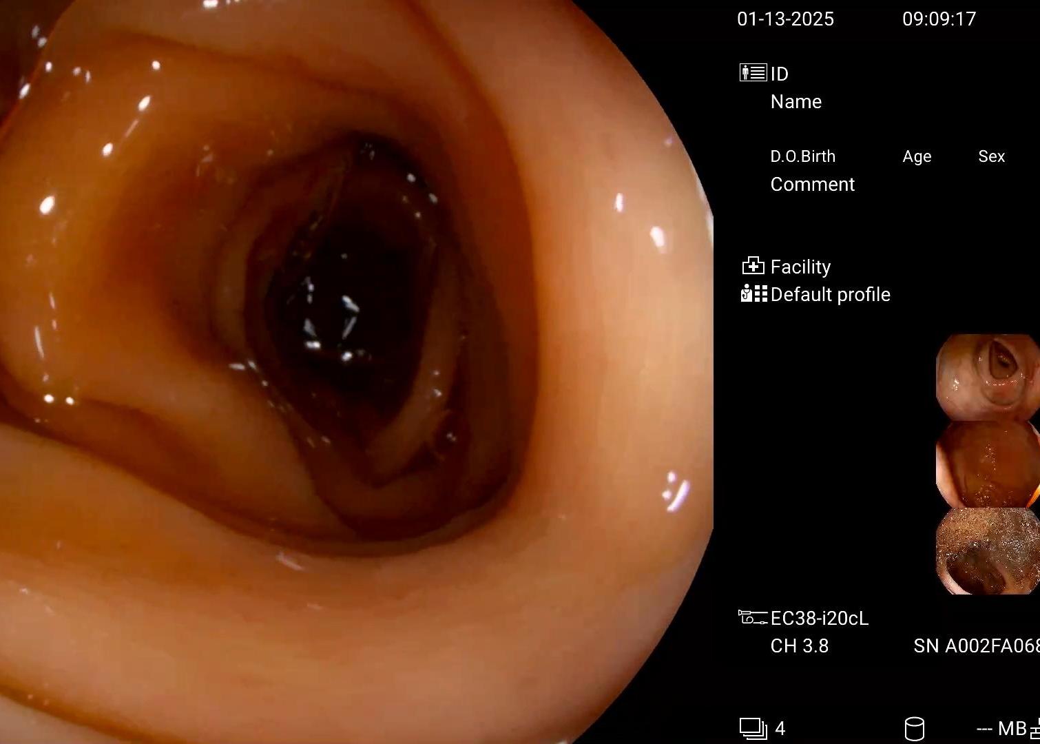Click the date 01-13-2025
This screenshot has height=744, width=1040.
[x=785, y=19]
